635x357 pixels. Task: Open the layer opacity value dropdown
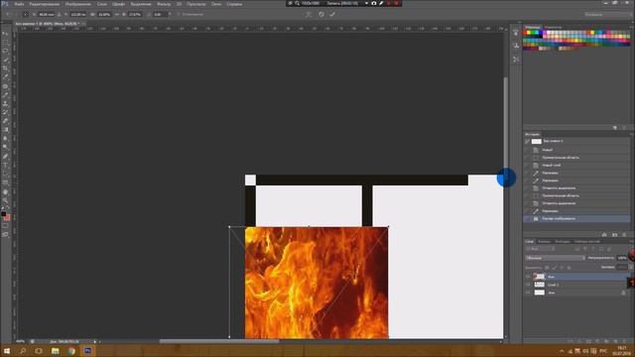pos(622,258)
